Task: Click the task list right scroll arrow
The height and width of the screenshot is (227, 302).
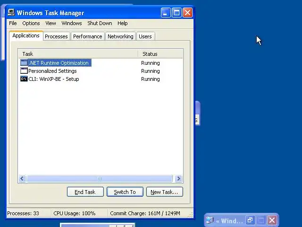Action: pyautogui.click(x=178, y=179)
